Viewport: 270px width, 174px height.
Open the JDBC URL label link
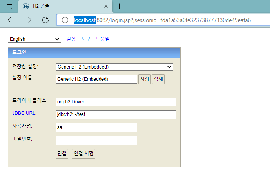click(24, 113)
